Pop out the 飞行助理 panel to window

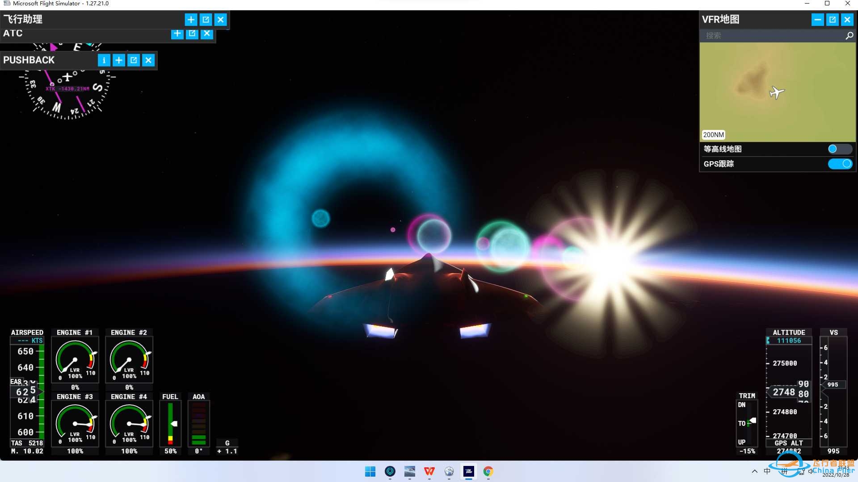206,20
